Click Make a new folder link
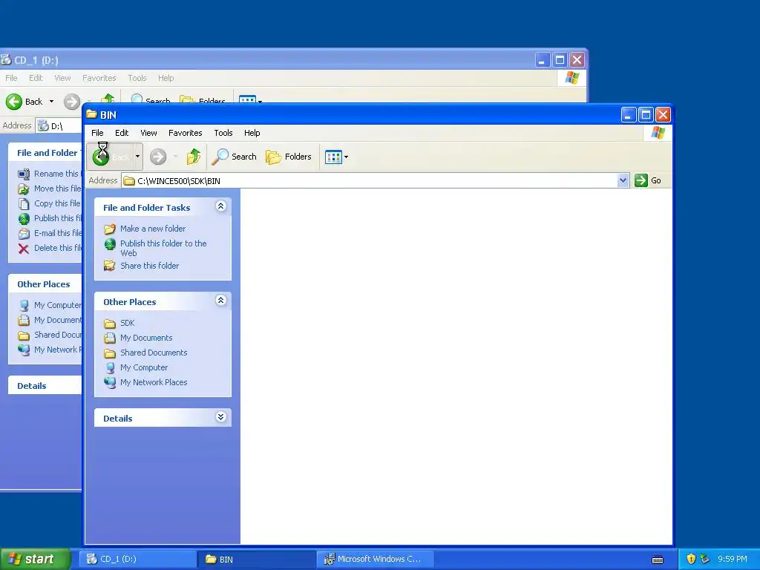This screenshot has height=570, width=760. [x=153, y=229]
